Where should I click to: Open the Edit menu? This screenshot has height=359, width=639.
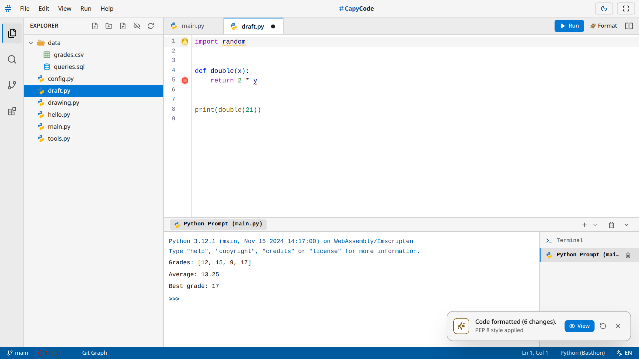tap(44, 9)
